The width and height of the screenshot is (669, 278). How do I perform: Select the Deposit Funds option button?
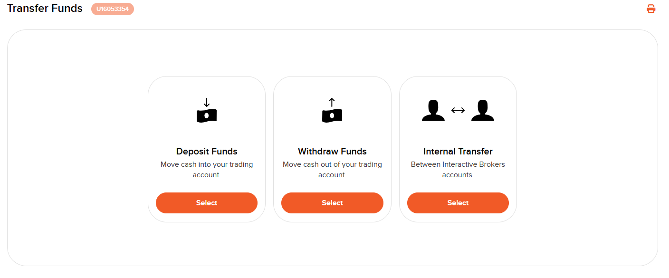point(207,203)
